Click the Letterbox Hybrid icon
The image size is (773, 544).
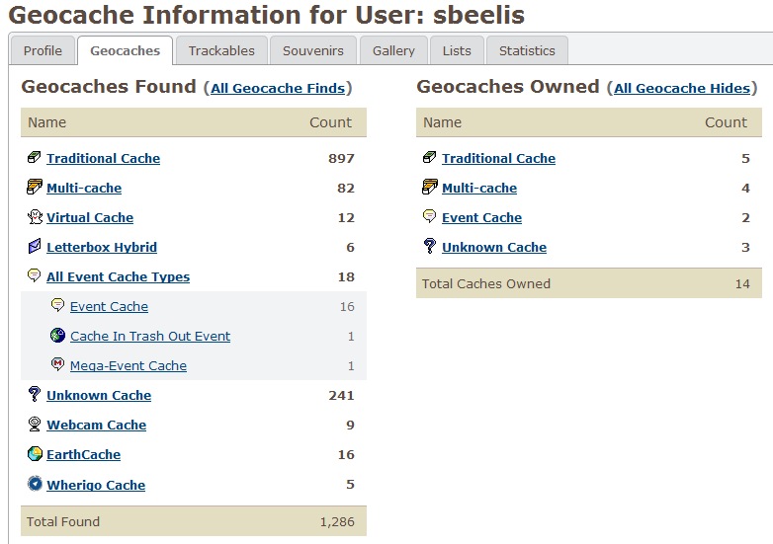click(x=35, y=246)
